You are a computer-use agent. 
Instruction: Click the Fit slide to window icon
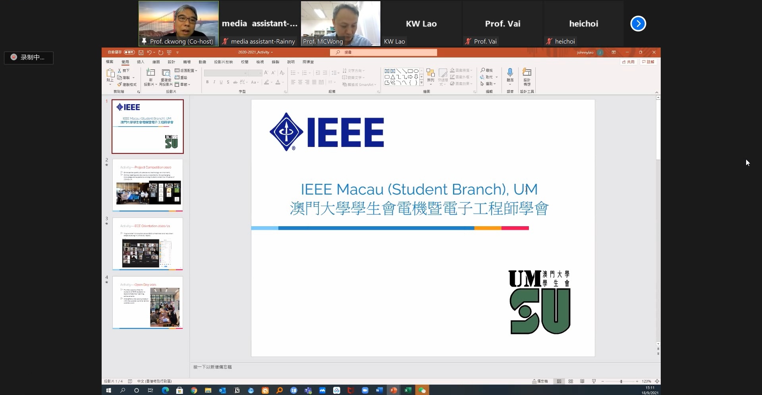click(x=657, y=381)
